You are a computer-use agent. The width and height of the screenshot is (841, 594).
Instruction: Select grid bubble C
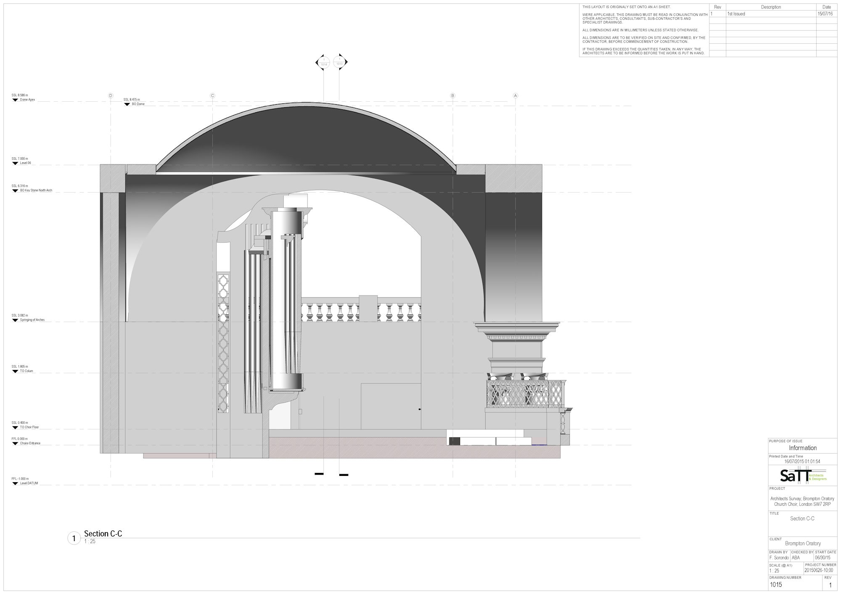pyautogui.click(x=212, y=96)
